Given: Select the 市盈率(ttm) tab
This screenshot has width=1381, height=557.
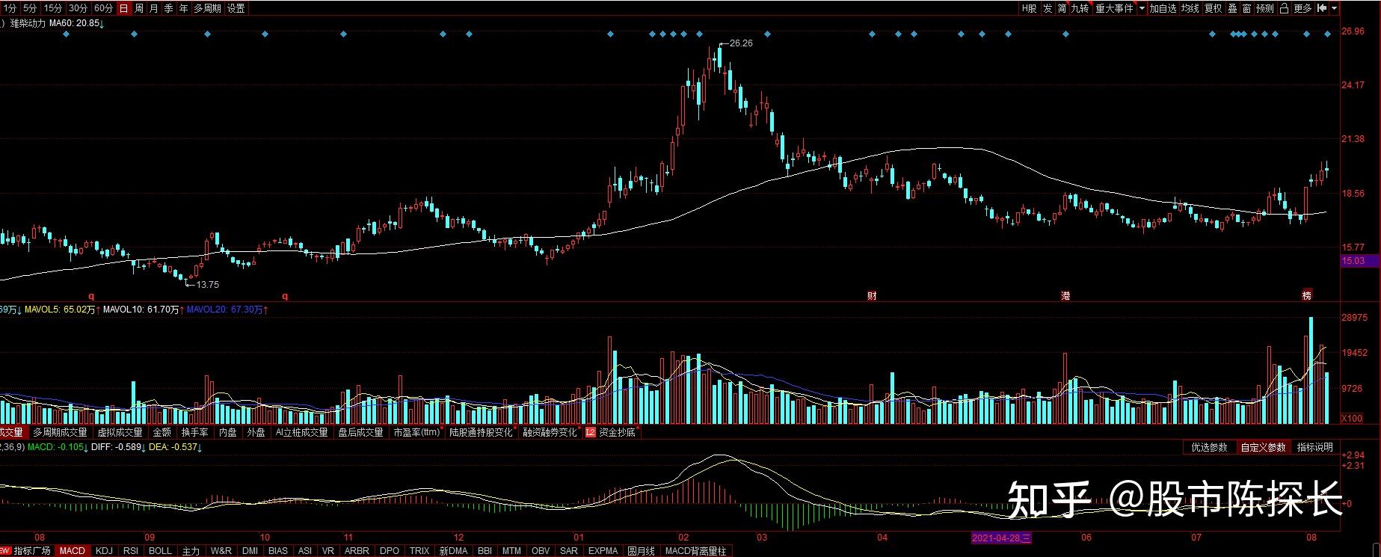Looking at the screenshot, I should (416, 432).
